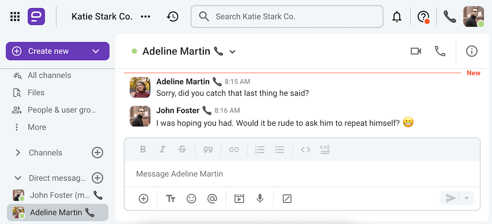Expand the Create new dropdown arrow
Screen dimensions: 492x224
coord(96,51)
